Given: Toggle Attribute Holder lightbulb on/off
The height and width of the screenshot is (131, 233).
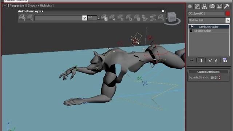Looking at the screenshot, I should pos(192,27).
